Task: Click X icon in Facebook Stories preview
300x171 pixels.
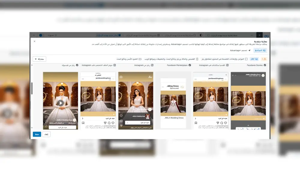Action: coord(233,75)
